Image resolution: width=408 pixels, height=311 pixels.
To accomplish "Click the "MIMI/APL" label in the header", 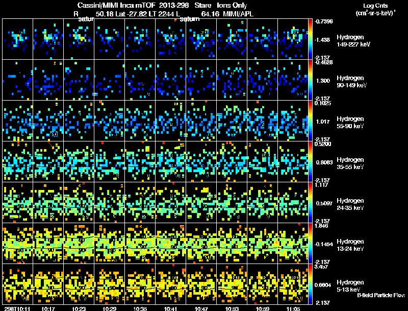I will [x=238, y=14].
